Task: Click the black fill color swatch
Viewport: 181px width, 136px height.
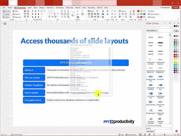Action: pos(174,26)
